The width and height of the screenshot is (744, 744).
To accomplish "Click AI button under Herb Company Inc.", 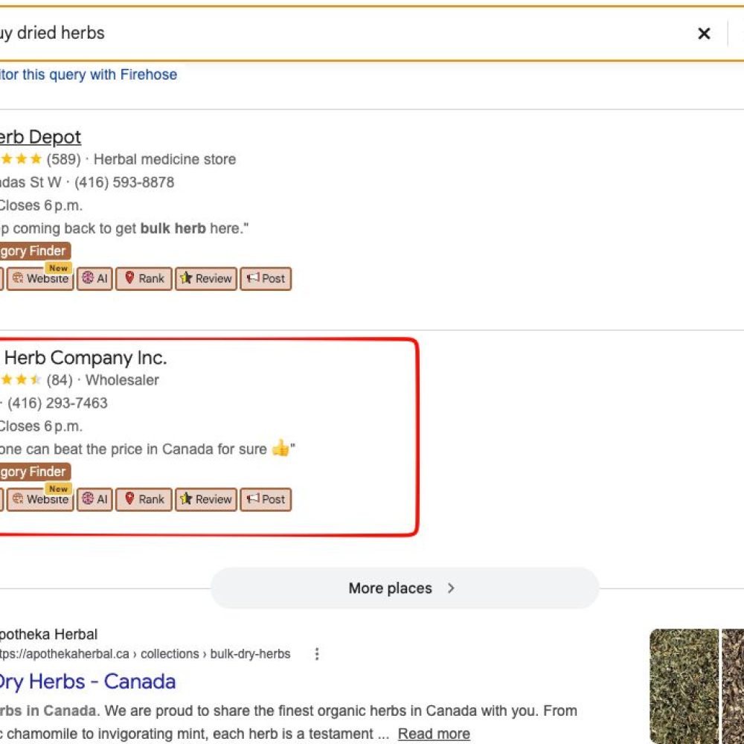I will (x=95, y=499).
